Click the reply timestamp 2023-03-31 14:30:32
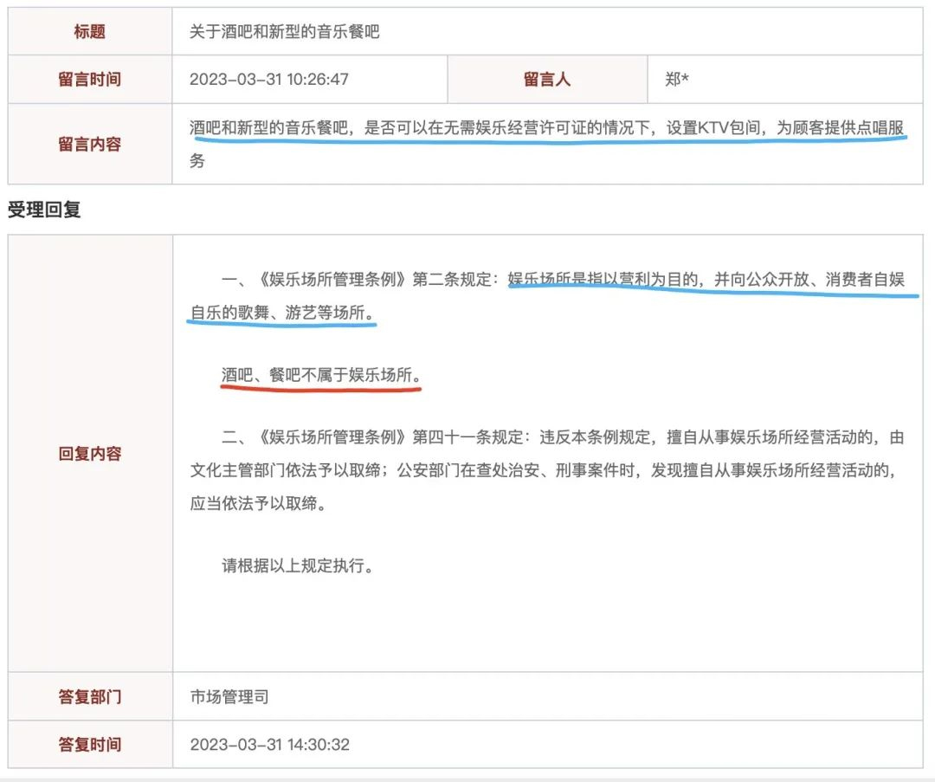This screenshot has height=782, width=935. (x=269, y=745)
